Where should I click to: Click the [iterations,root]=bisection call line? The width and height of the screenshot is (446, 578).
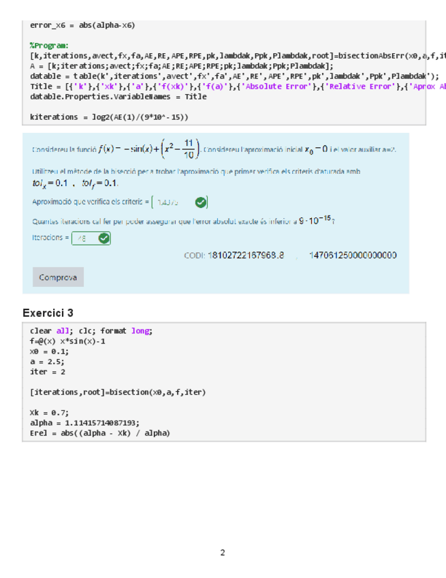(118, 392)
